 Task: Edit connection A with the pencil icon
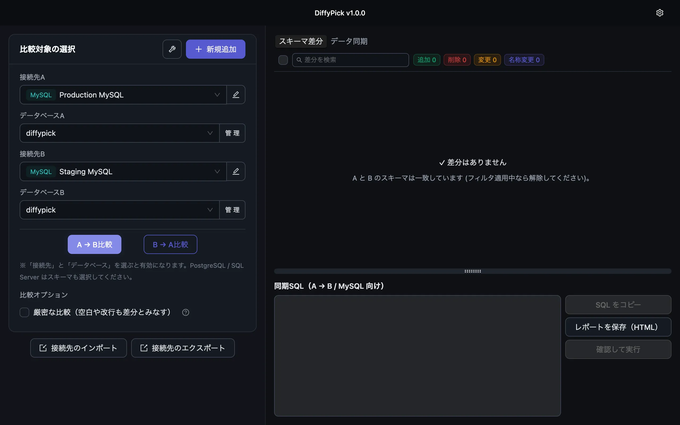click(236, 95)
